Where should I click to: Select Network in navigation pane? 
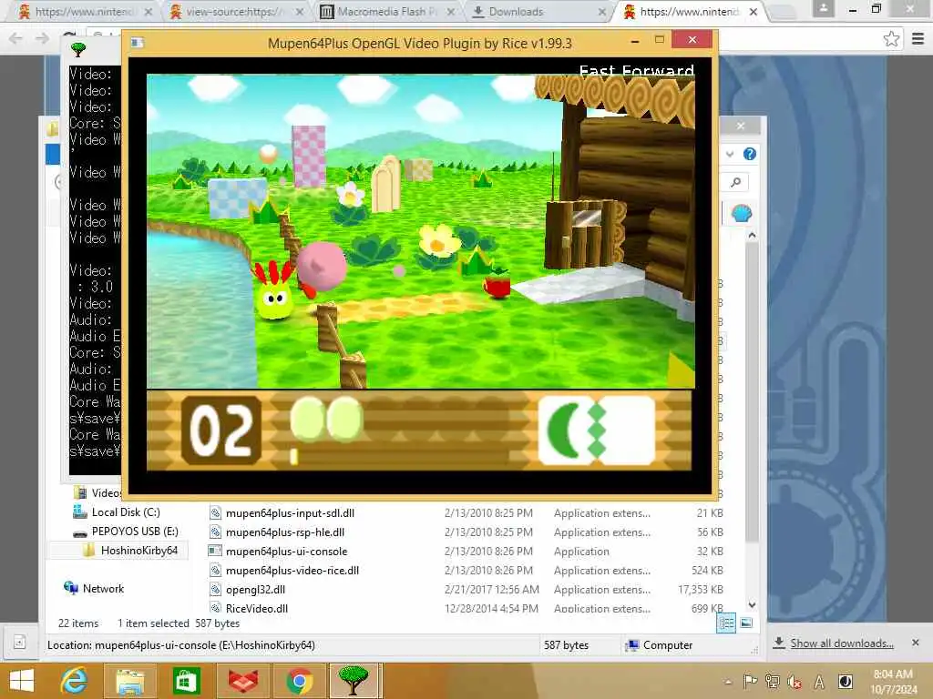(103, 588)
